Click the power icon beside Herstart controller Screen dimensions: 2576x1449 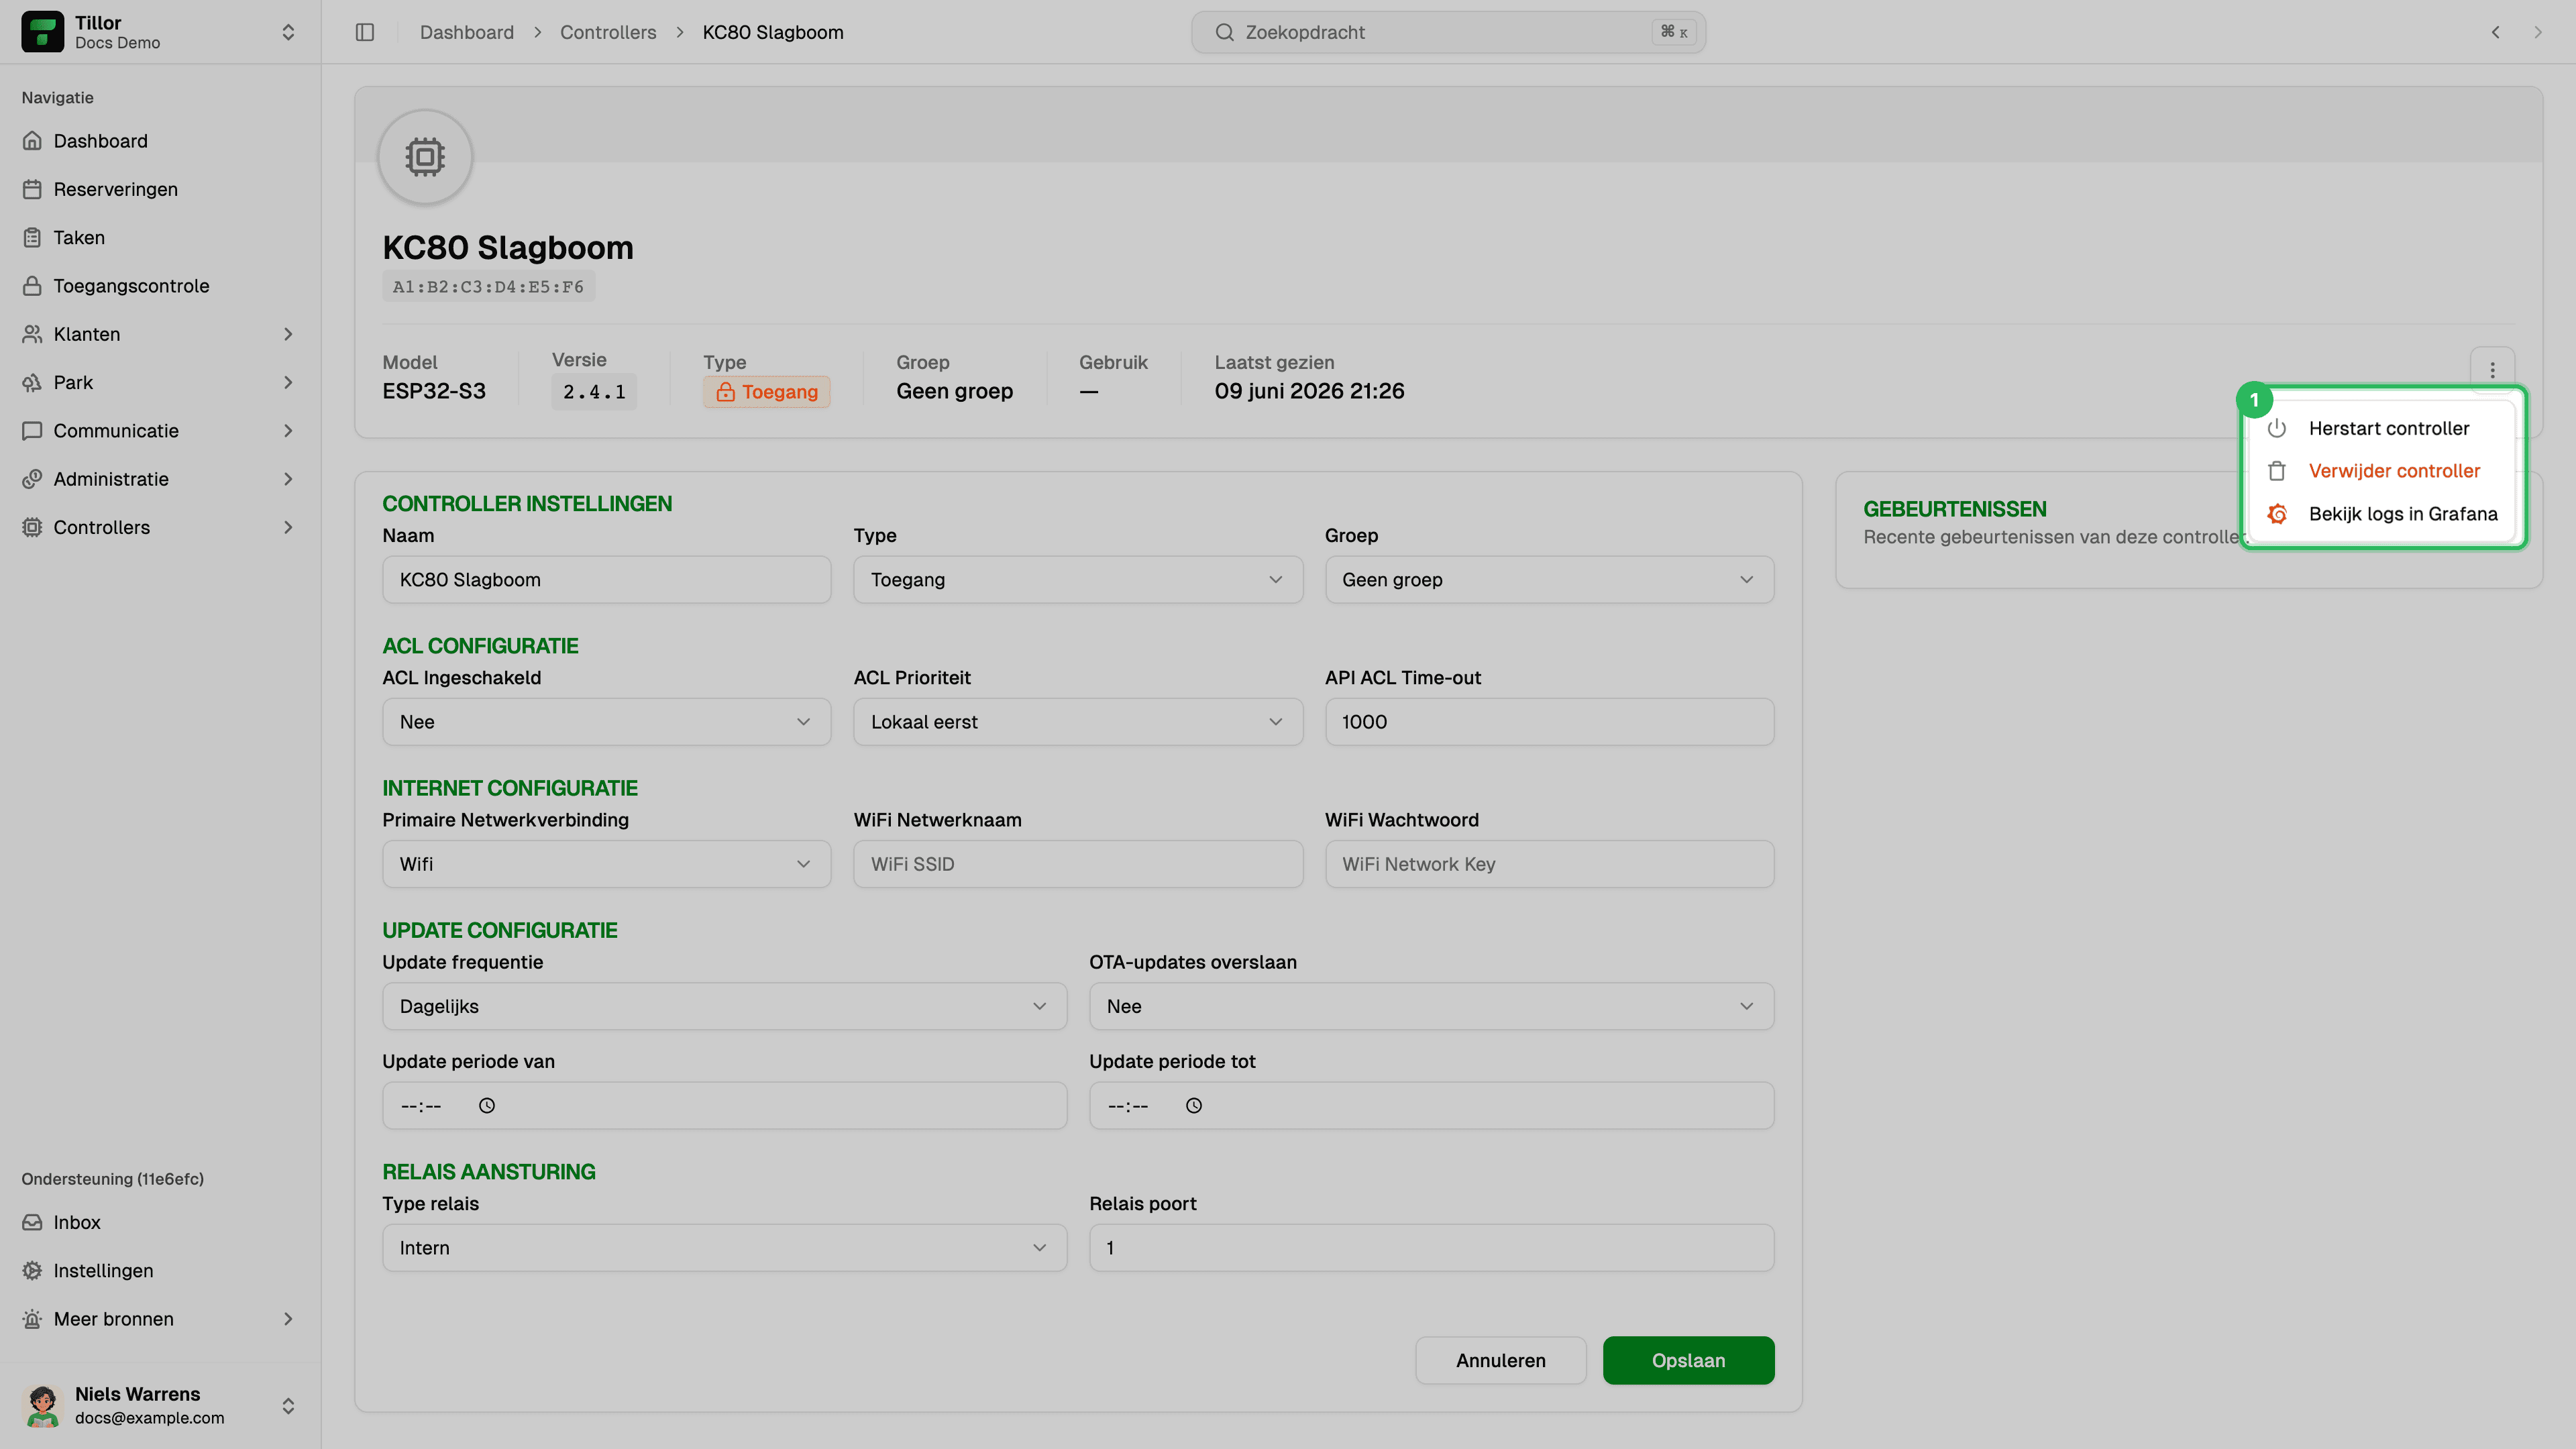pyautogui.click(x=2277, y=428)
